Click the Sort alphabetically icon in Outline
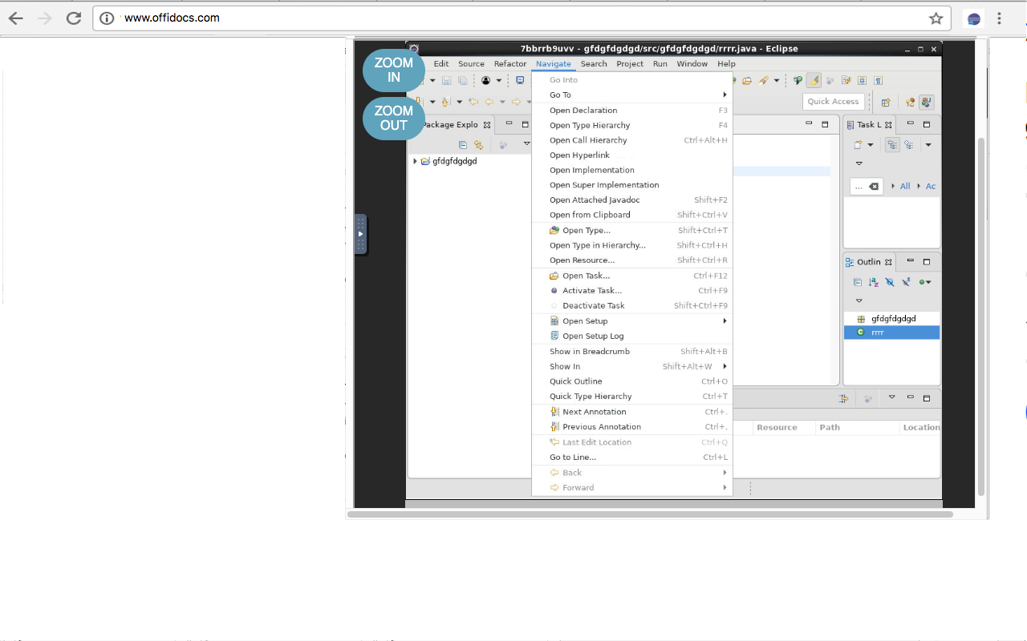 coord(873,282)
